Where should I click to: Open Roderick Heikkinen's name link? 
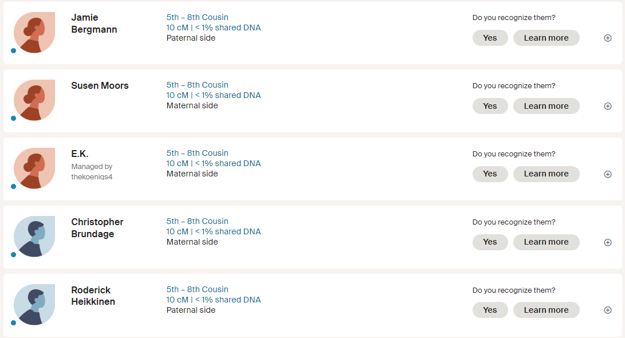click(x=93, y=296)
